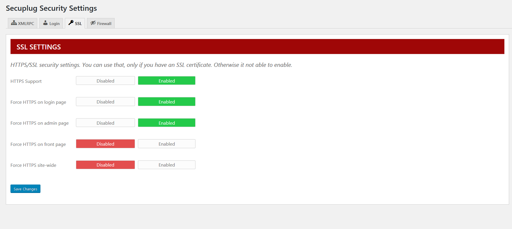This screenshot has width=512, height=229.
Task: Go to the Firewall tab
Action: click(101, 23)
